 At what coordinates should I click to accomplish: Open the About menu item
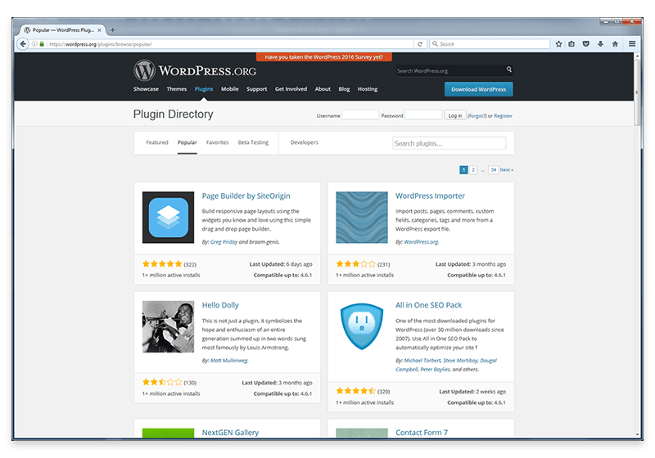pyautogui.click(x=323, y=89)
